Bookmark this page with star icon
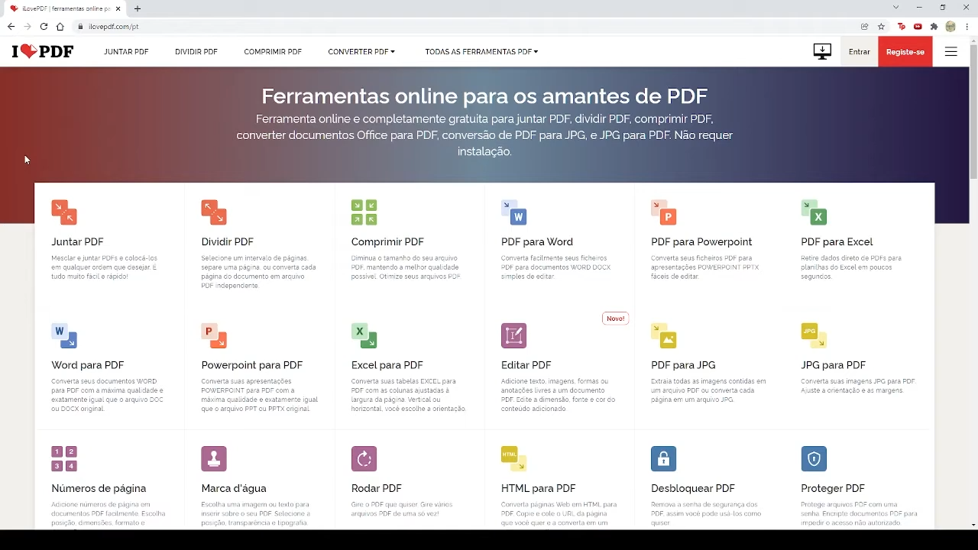 [x=881, y=27]
